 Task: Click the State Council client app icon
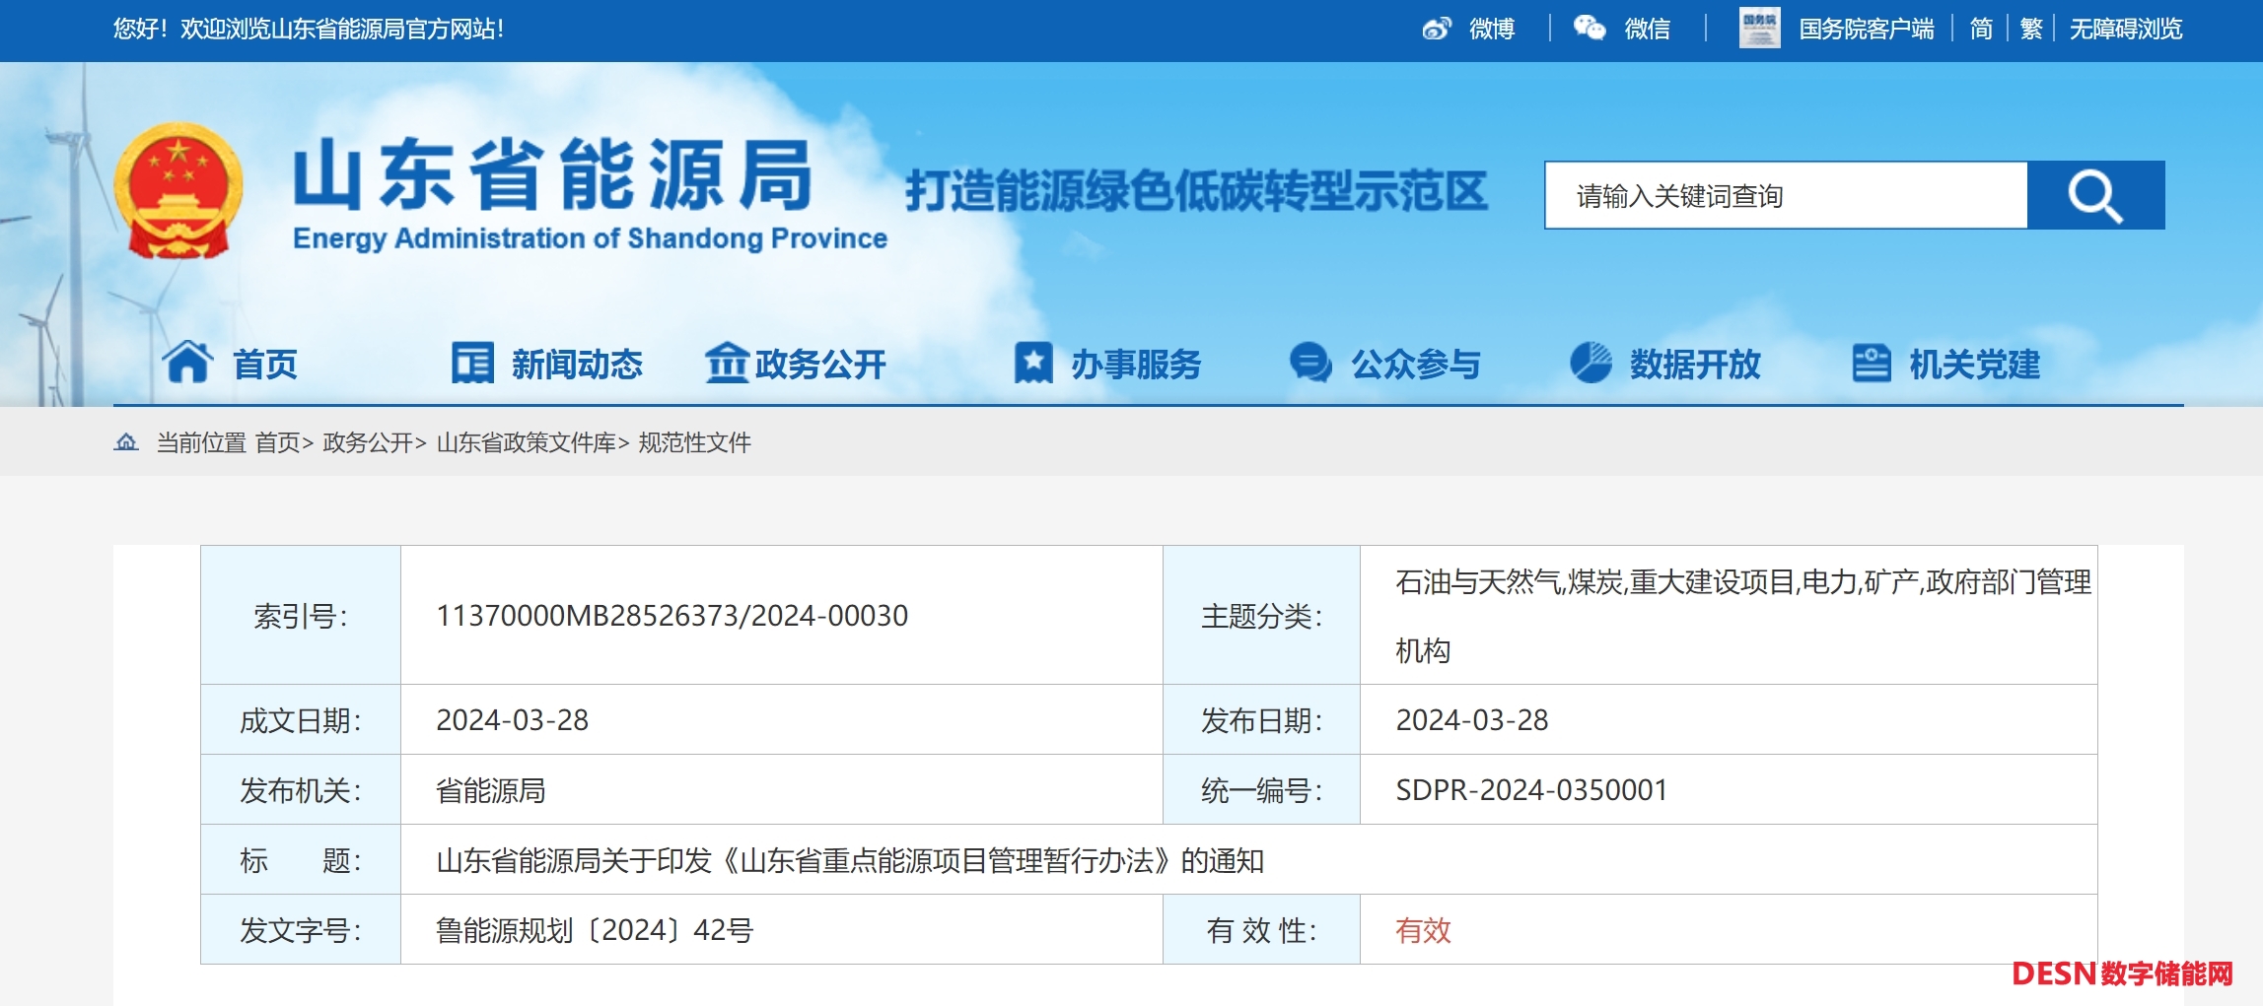1759,29
